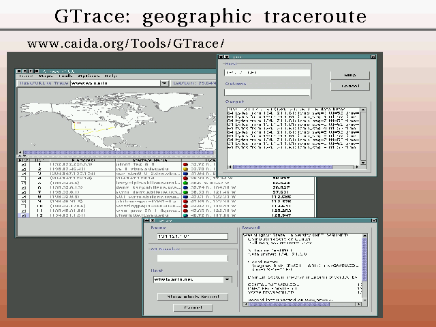Toggle the Plot checkbox for hop 3
The height and width of the screenshot is (327, 436).
pyautogui.click(x=24, y=174)
